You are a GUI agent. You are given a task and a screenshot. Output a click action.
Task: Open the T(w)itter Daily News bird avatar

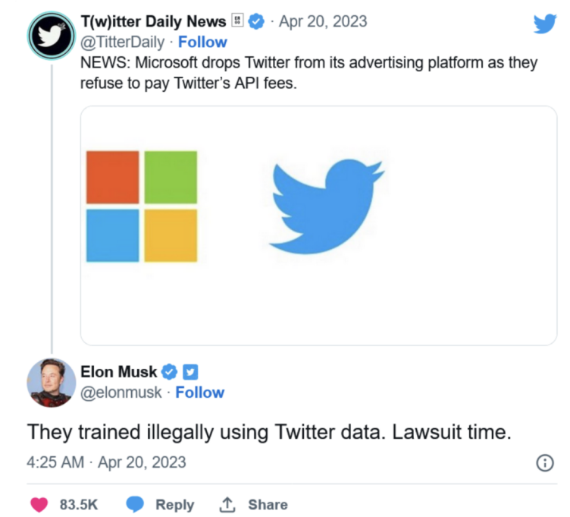tap(52, 36)
